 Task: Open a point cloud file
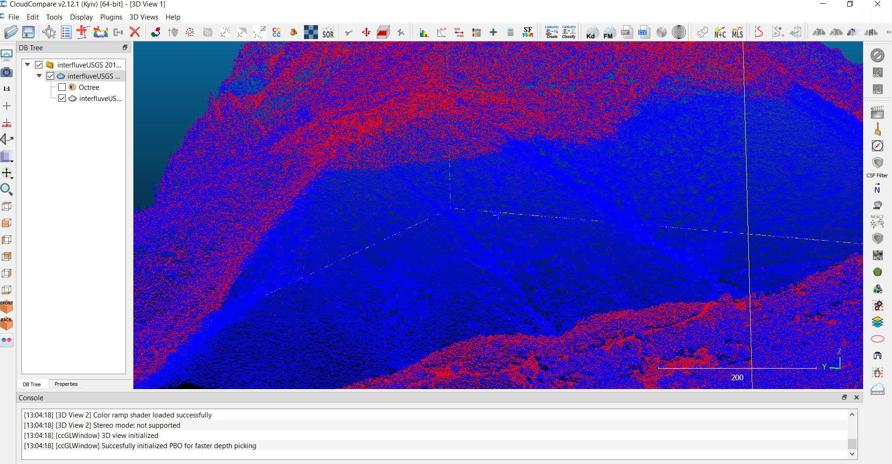point(11,32)
